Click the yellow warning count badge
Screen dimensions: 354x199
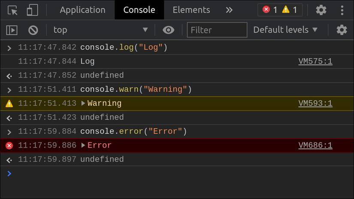point(290,10)
